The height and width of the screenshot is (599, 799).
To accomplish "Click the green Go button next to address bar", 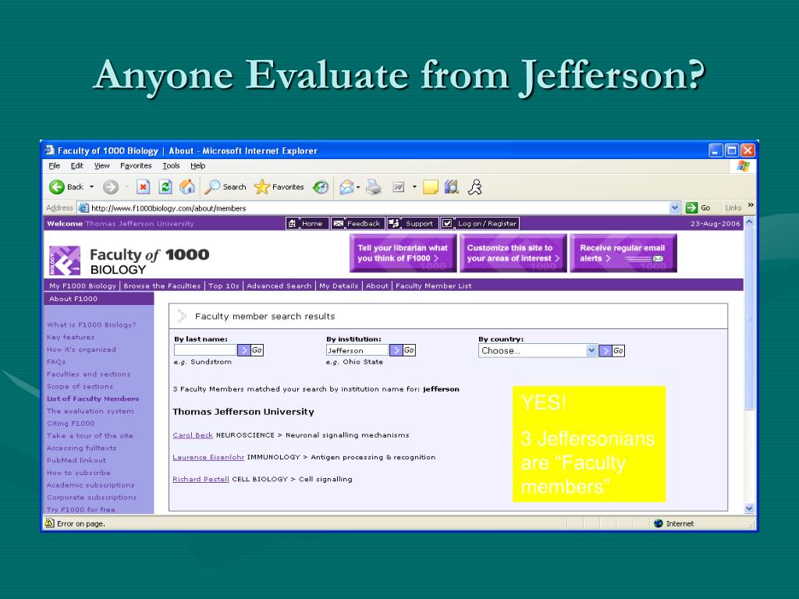I will click(x=698, y=207).
